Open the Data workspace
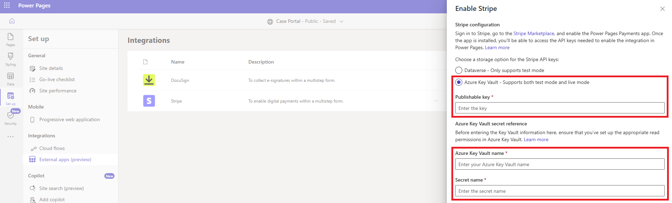The image size is (672, 203). (11, 79)
